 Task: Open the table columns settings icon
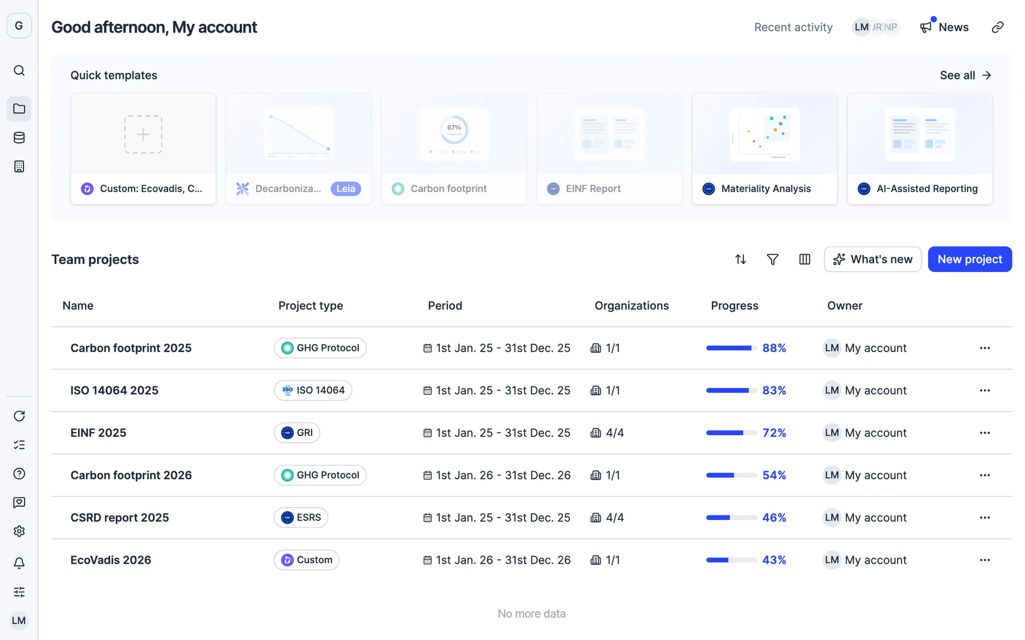coord(804,259)
